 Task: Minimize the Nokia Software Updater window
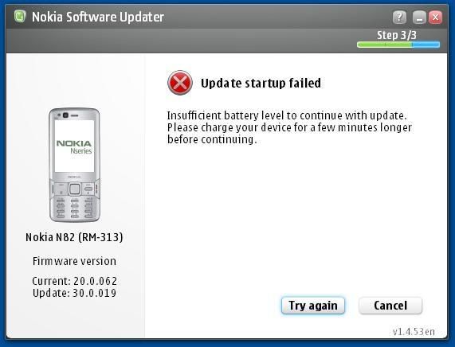(x=419, y=18)
